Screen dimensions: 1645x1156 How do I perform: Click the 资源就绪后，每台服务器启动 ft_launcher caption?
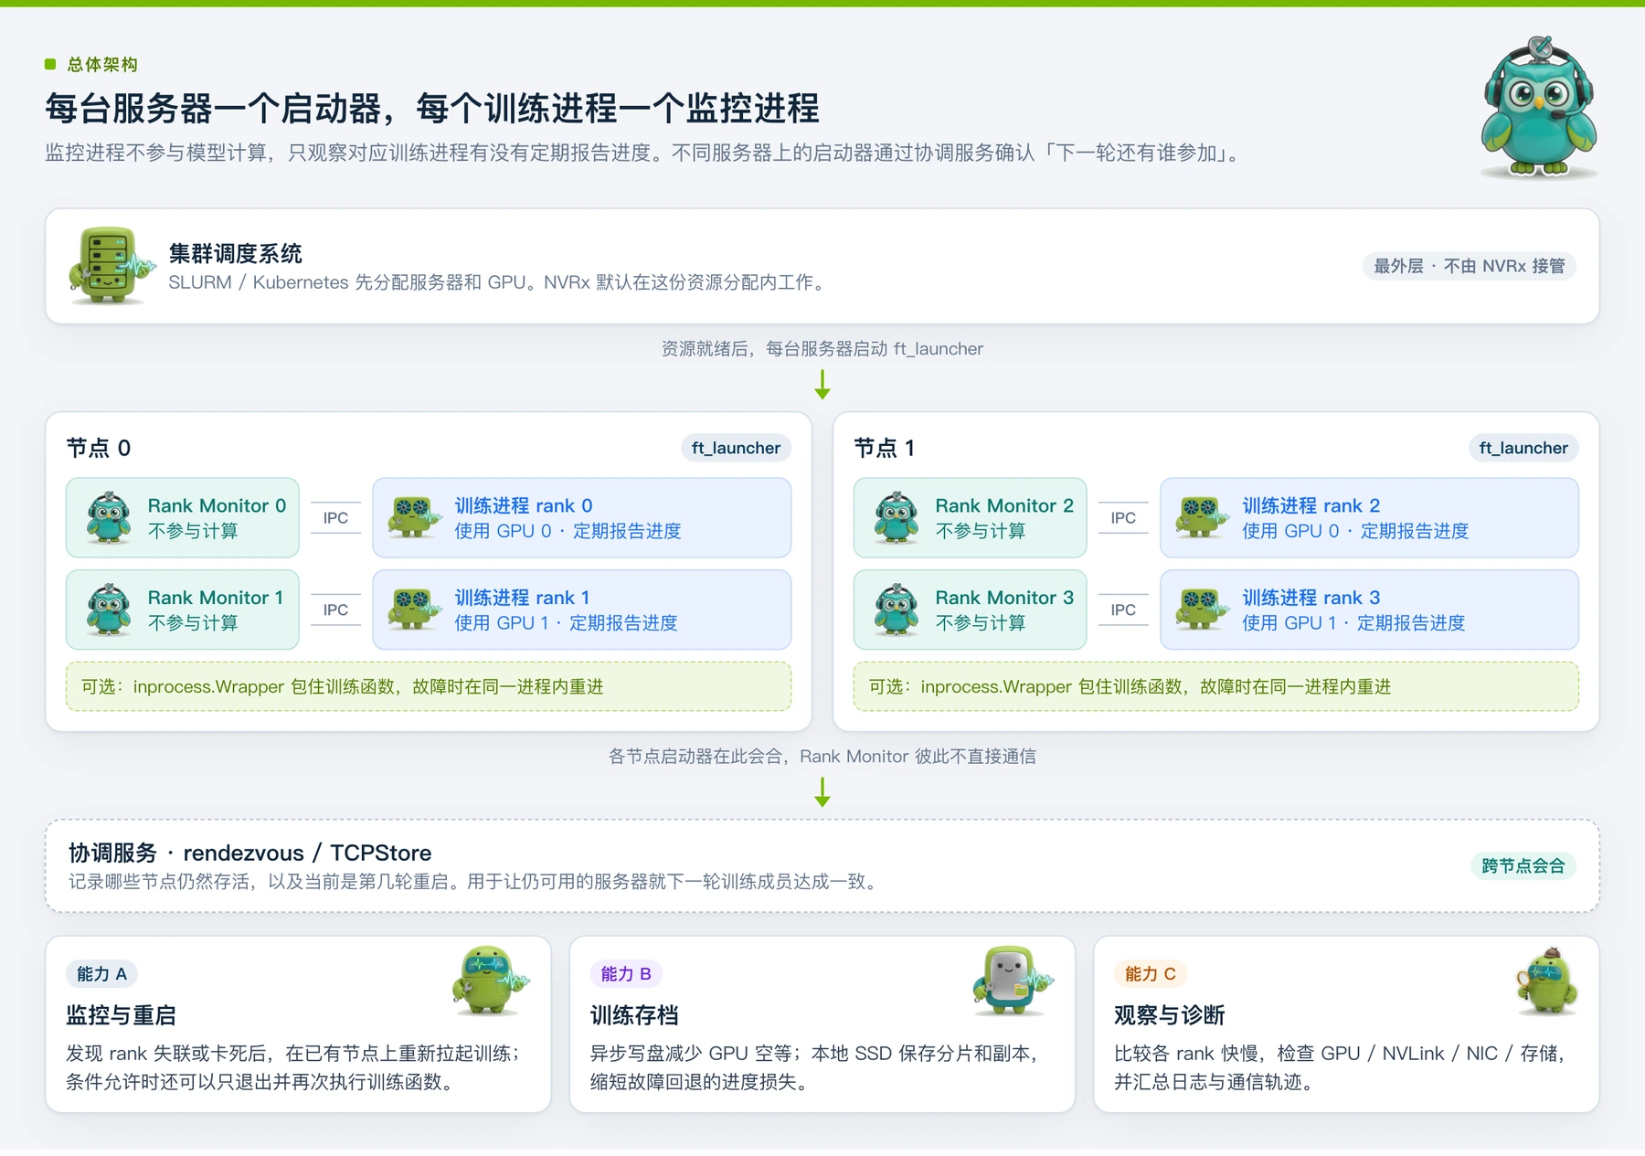pos(822,349)
